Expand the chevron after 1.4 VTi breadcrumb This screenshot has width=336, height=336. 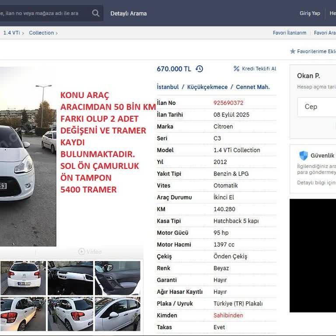point(23,33)
